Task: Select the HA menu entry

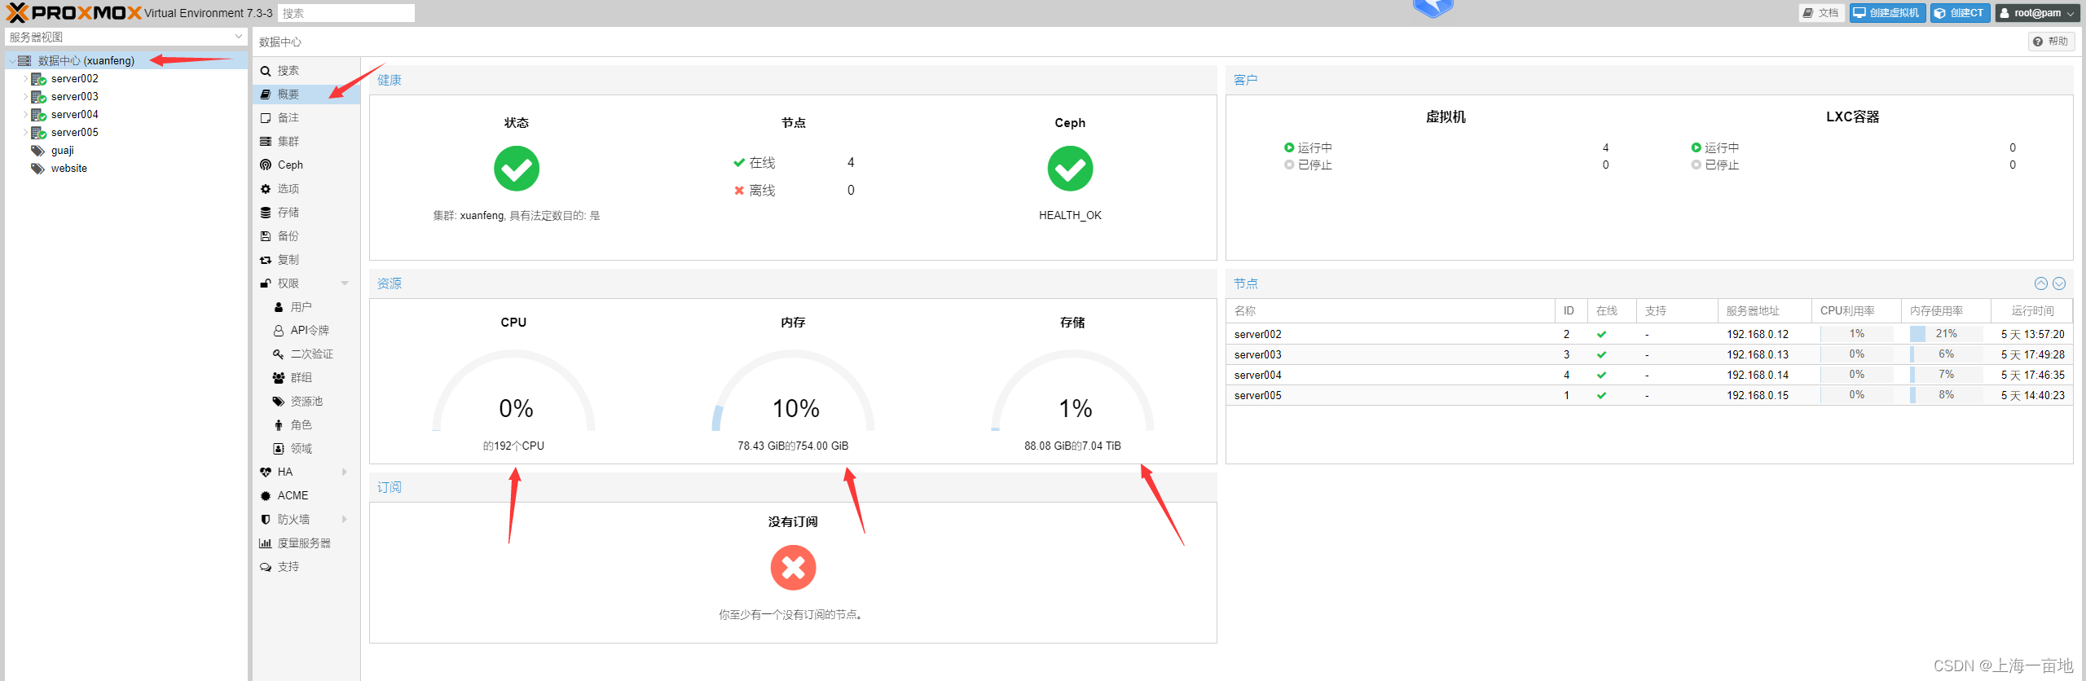Action: point(306,472)
